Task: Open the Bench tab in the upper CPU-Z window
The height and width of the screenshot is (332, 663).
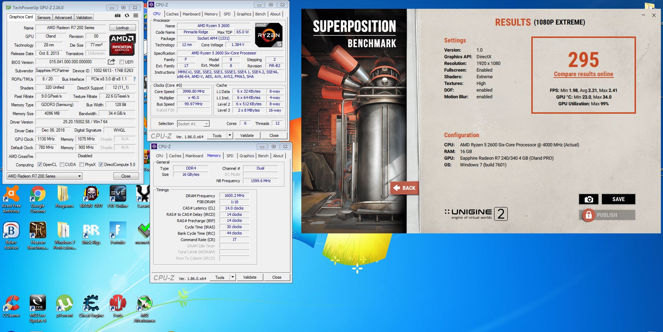Action: (260, 14)
